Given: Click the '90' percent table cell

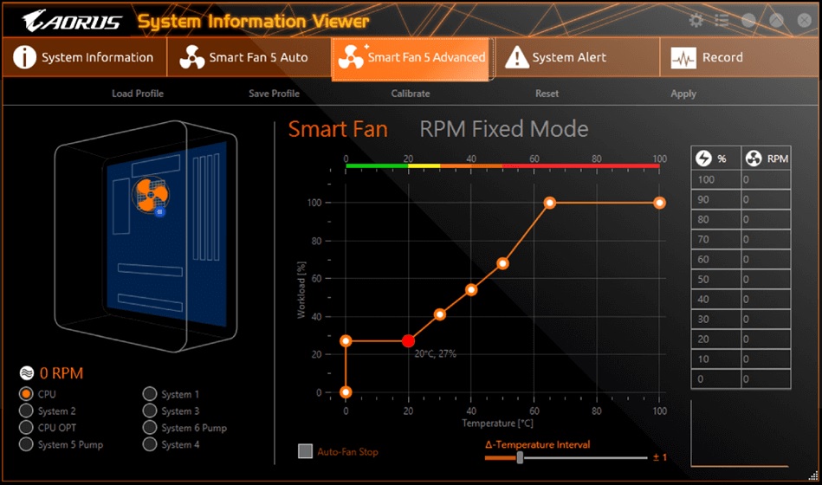Looking at the screenshot, I should click(716, 200).
